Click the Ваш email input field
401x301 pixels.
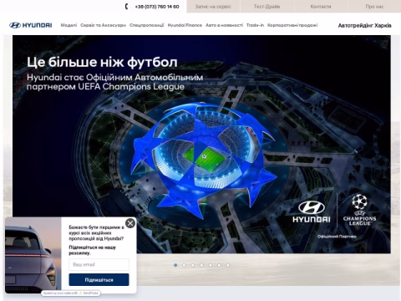99,264
